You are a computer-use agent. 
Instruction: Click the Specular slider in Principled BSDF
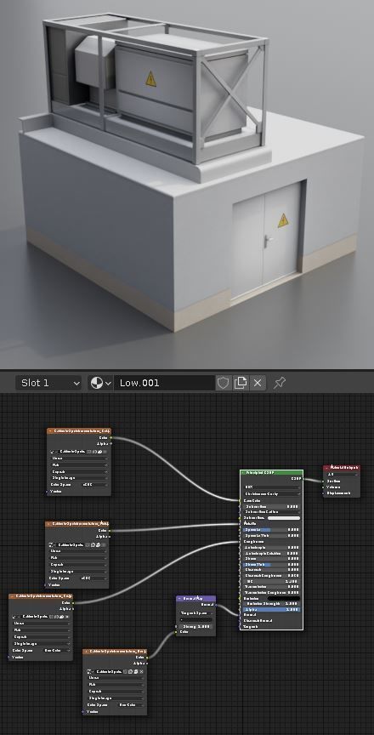pyautogui.click(x=271, y=530)
